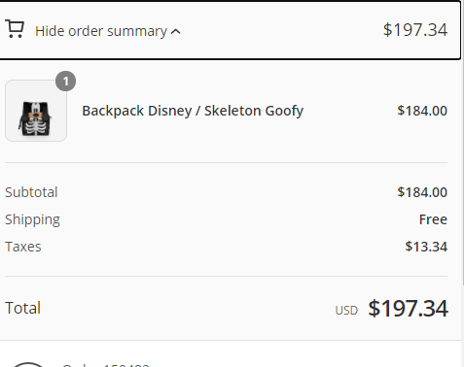Click the USD currency indicator

coord(346,311)
